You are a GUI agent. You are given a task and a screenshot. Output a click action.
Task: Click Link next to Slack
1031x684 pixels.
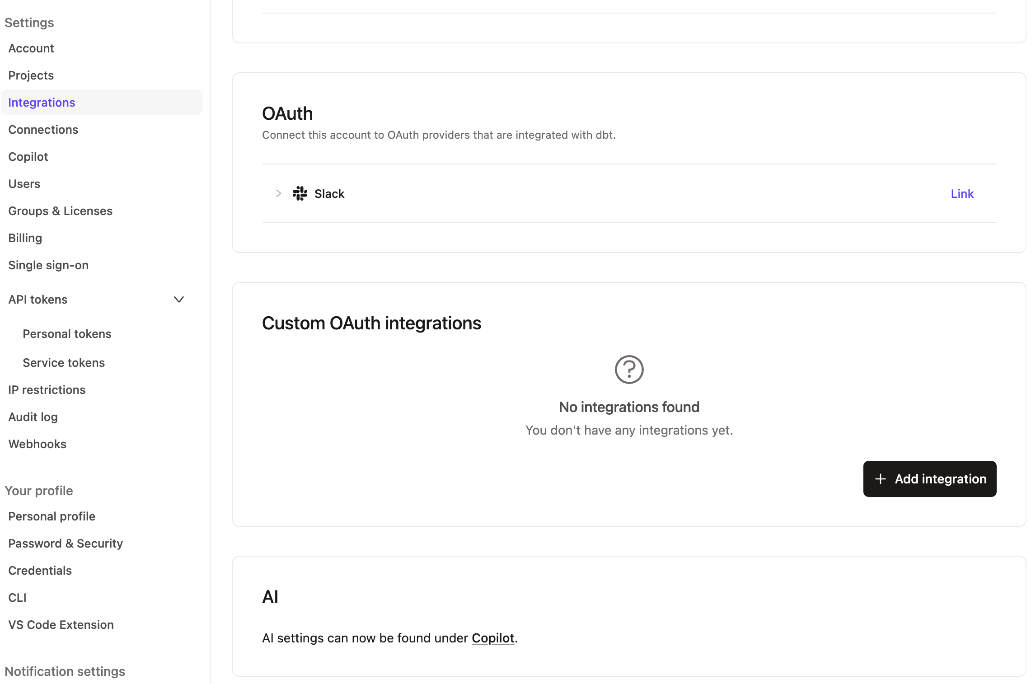[x=962, y=193]
